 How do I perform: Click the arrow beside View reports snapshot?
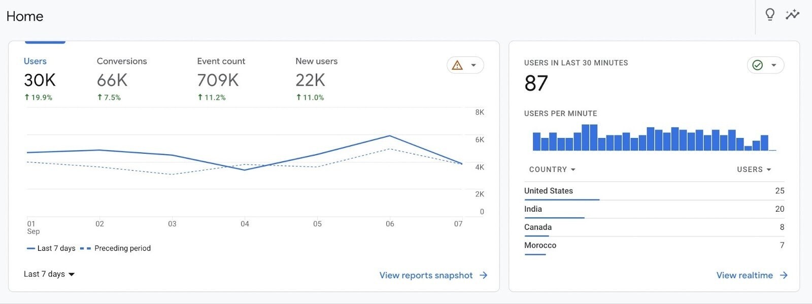tap(483, 275)
